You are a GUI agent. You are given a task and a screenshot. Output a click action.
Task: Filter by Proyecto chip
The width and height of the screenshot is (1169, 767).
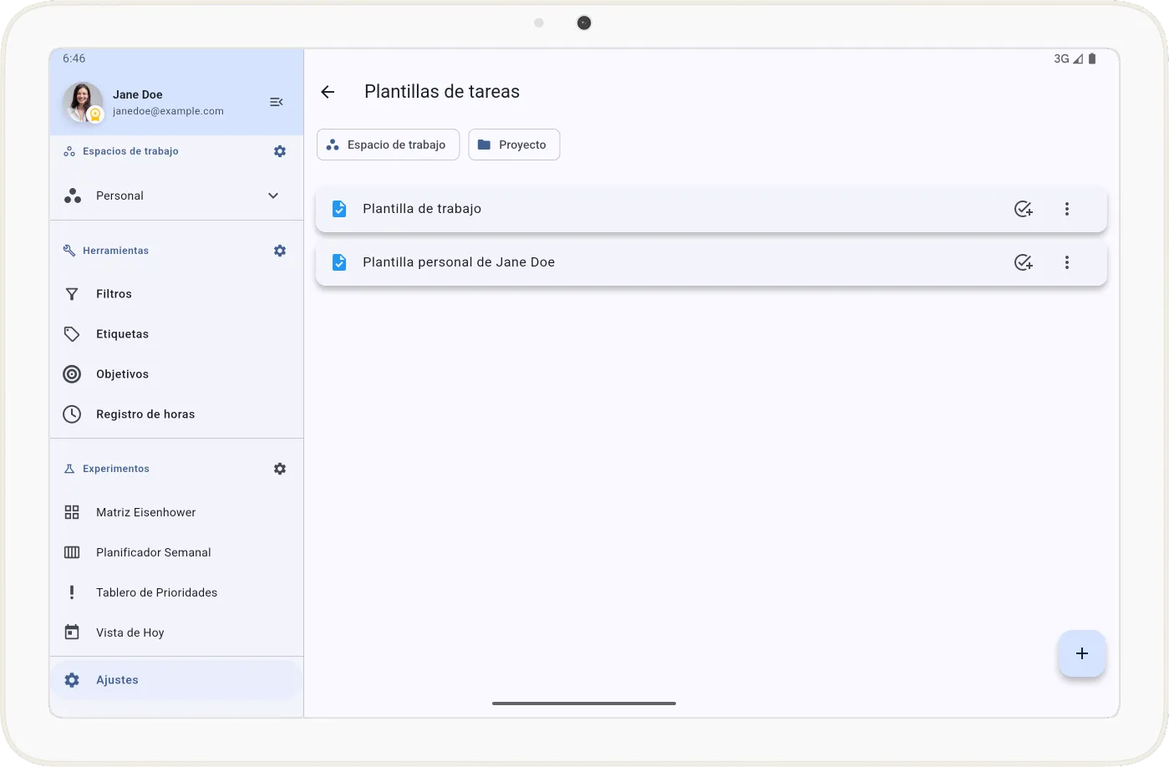514,145
